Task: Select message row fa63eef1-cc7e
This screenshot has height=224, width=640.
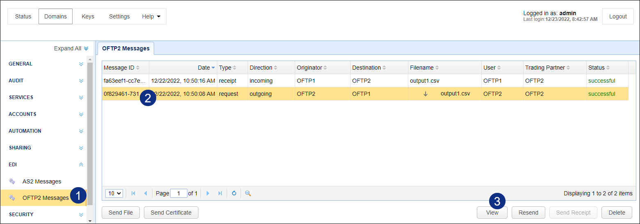Action: (x=365, y=81)
